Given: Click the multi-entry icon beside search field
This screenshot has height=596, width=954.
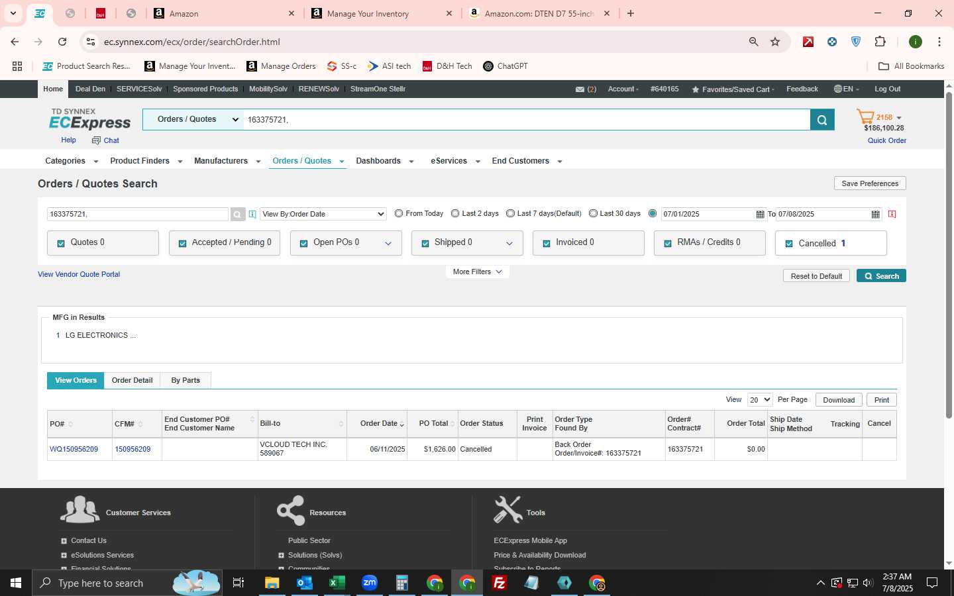Looking at the screenshot, I should click(252, 214).
